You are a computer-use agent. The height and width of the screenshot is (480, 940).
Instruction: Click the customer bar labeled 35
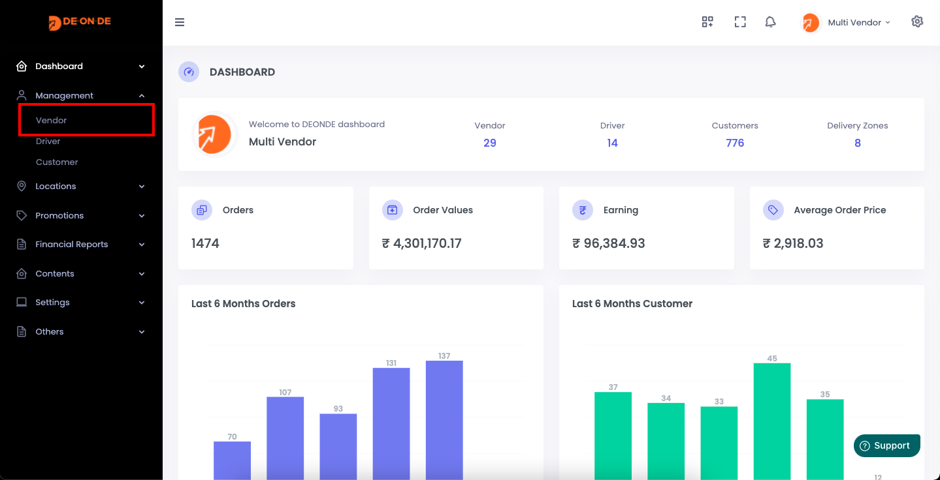point(825,440)
